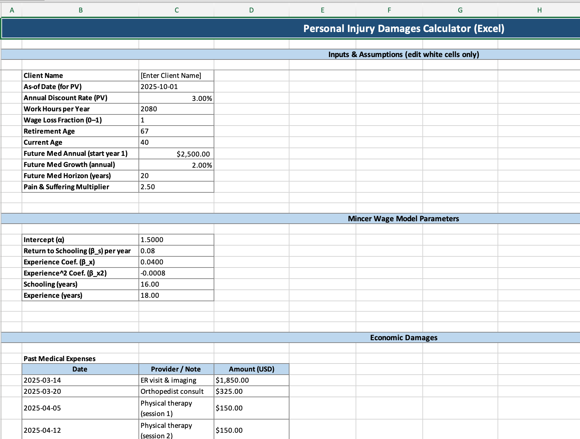Select the Future Med Annual $2,500.00 cell
Image resolution: width=580 pixels, height=439 pixels.
(176, 154)
